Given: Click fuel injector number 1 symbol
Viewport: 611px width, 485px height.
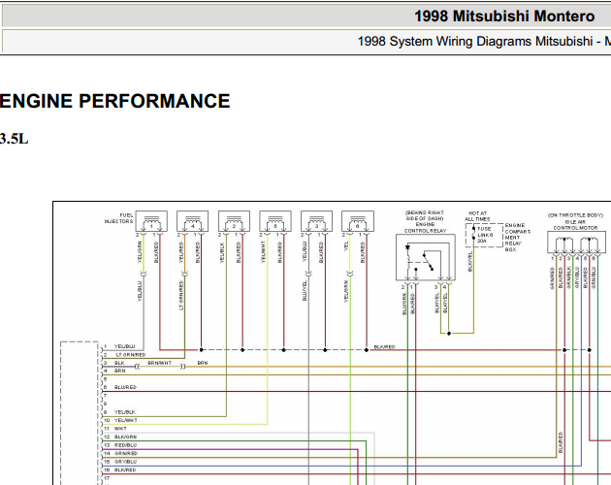Looking at the screenshot, I should click(x=151, y=221).
